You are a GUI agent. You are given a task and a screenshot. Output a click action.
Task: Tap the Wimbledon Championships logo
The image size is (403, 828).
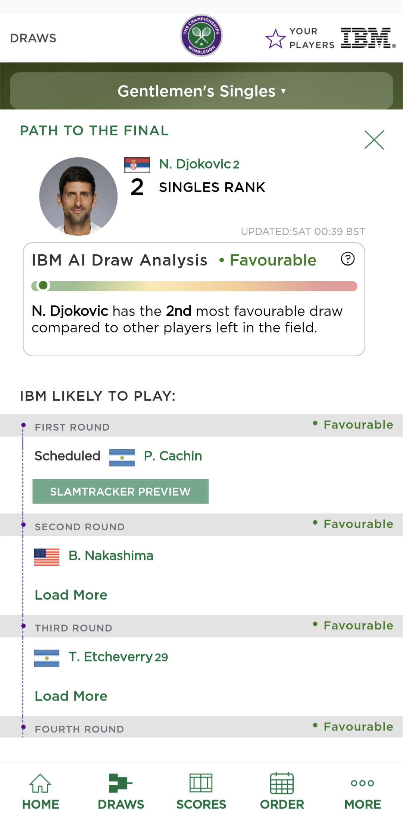tap(201, 36)
